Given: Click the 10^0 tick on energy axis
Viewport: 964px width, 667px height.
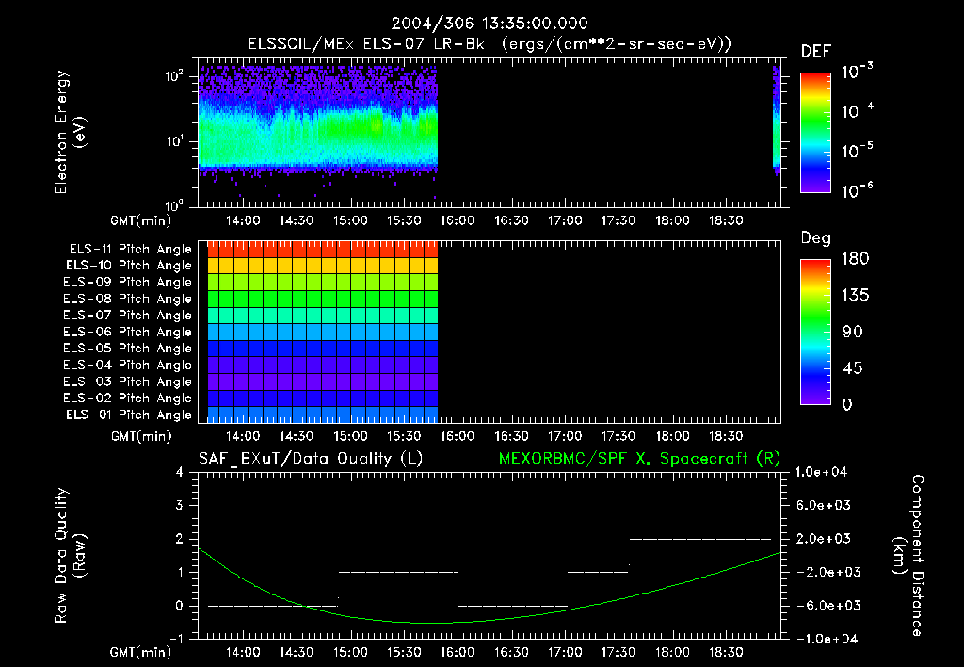Looking at the screenshot, I should 174,204.
